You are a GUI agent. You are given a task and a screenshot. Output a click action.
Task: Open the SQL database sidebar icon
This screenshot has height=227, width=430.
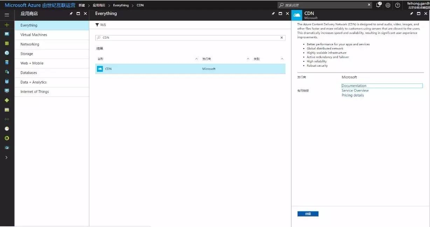[7, 62]
